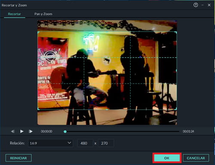Open the help question mark icon
Viewport: 215px width, 165px height.
[196, 5]
